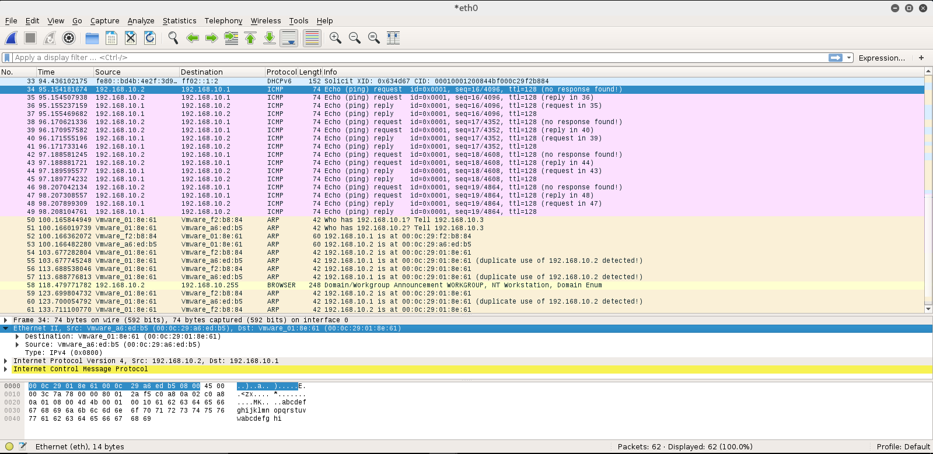Sort by the Info column header
933x454 pixels.
[623, 72]
